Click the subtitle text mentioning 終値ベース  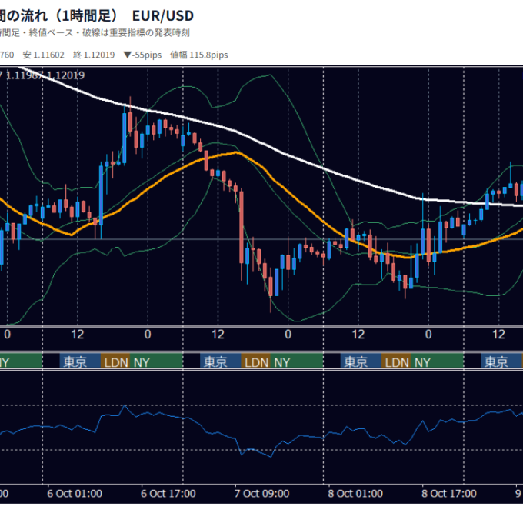pyautogui.click(x=95, y=32)
